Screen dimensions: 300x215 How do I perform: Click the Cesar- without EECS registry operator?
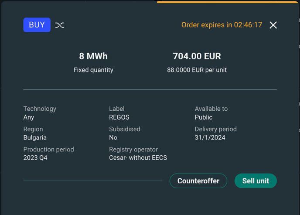click(138, 158)
